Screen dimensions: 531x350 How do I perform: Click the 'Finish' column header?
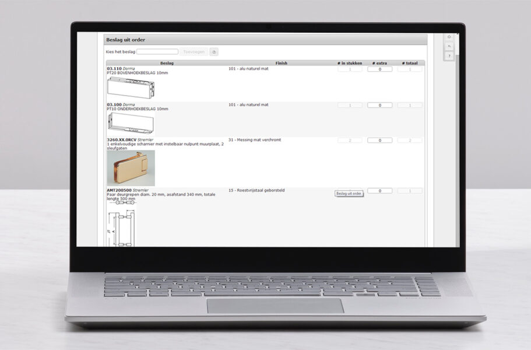(281, 63)
